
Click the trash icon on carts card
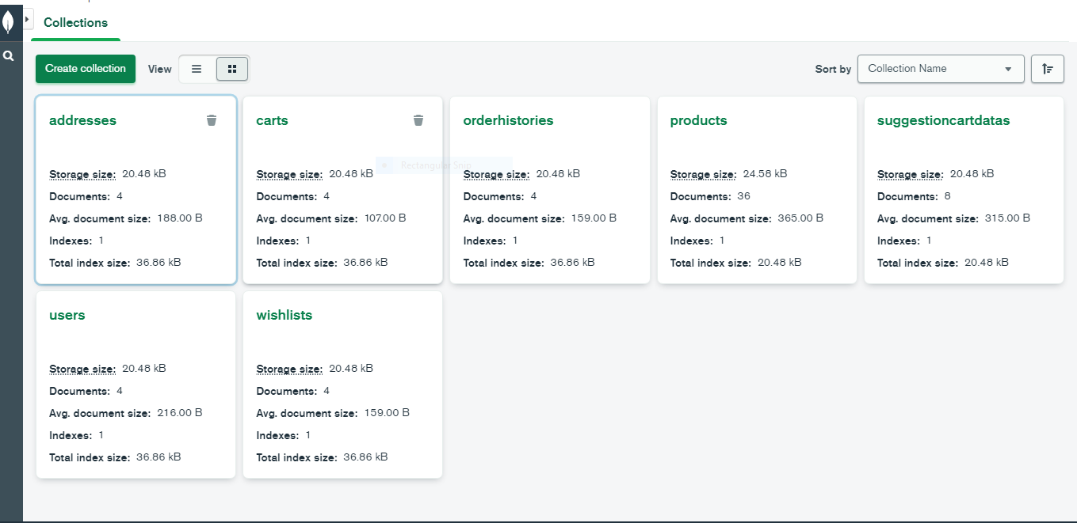click(x=418, y=120)
